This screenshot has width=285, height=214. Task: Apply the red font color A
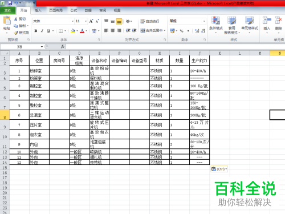pyautogui.click(x=82, y=31)
